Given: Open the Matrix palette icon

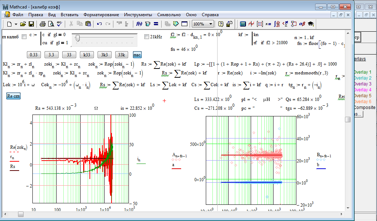Looking at the screenshot, I should (260, 24).
